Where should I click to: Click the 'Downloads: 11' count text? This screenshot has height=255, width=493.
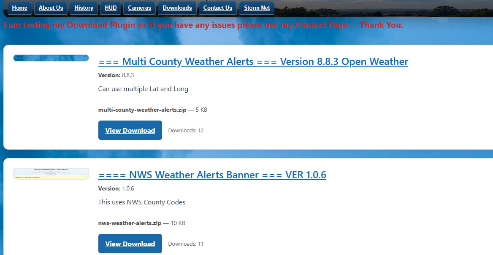186,244
